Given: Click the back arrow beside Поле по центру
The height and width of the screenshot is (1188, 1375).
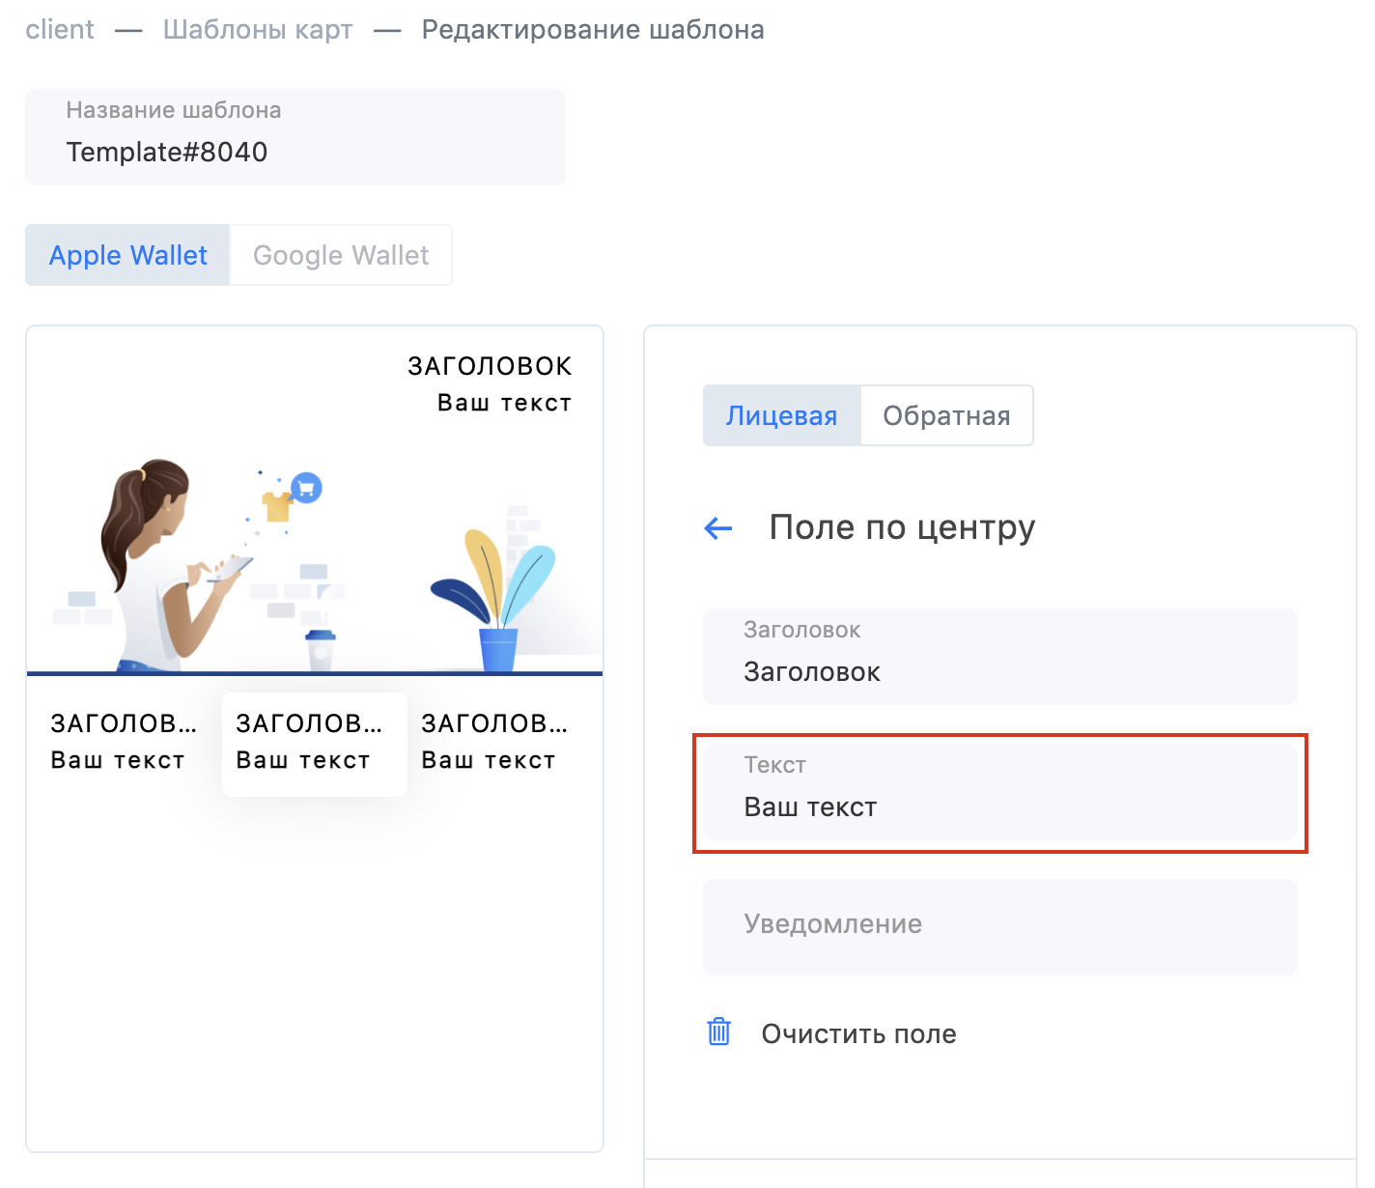Looking at the screenshot, I should pos(718,527).
